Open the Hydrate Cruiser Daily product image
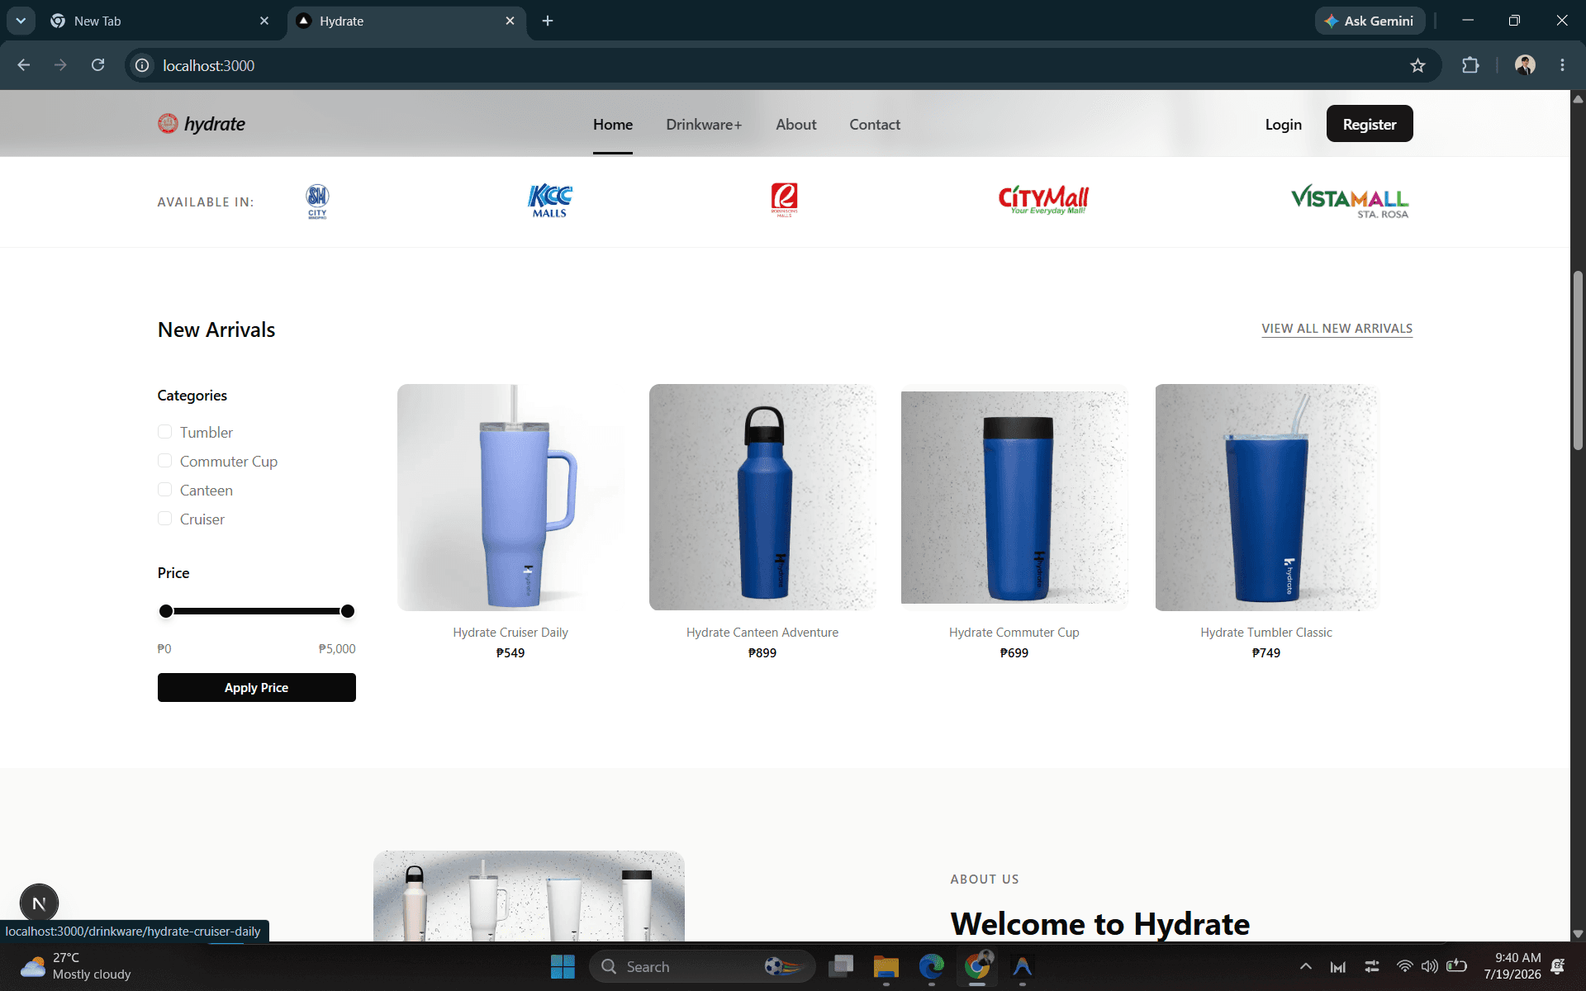 [510, 497]
